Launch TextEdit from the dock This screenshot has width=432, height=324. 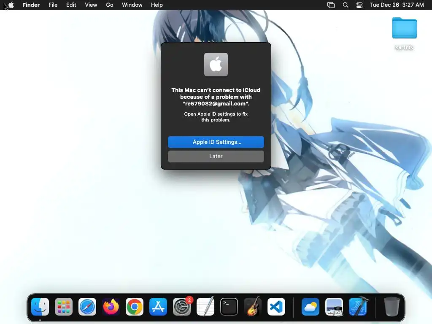(205, 307)
